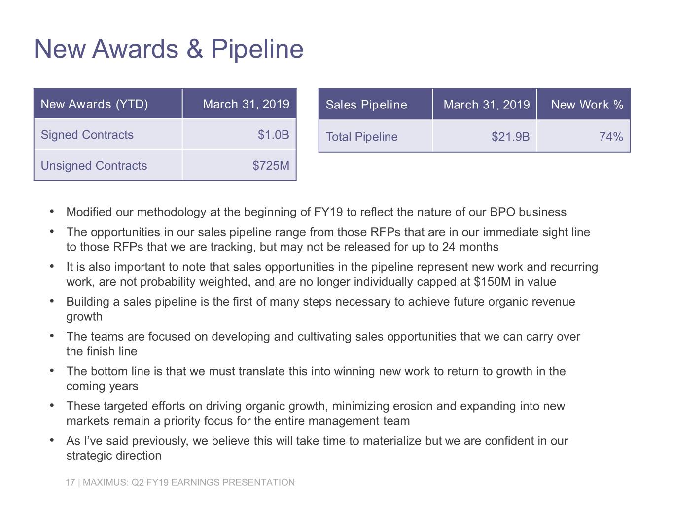The image size is (673, 505).
Task: Click the "Sales Pipeline" table header
Action: coord(366,105)
